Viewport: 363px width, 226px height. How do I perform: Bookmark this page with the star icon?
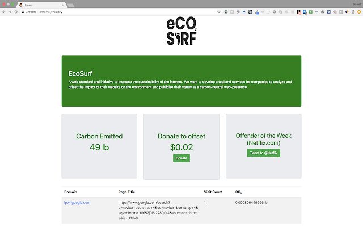click(x=219, y=12)
